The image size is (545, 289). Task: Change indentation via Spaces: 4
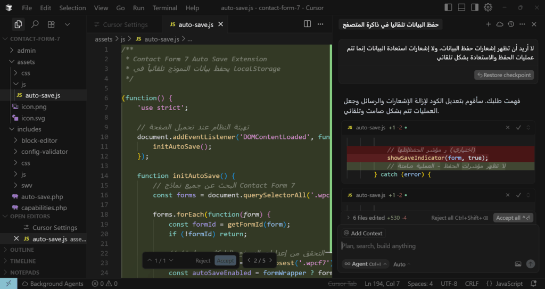(420, 284)
